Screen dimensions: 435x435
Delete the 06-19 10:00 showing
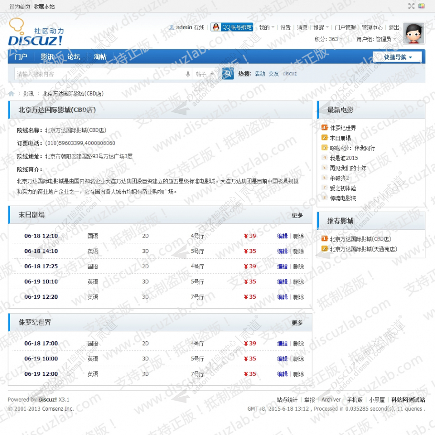298,359
